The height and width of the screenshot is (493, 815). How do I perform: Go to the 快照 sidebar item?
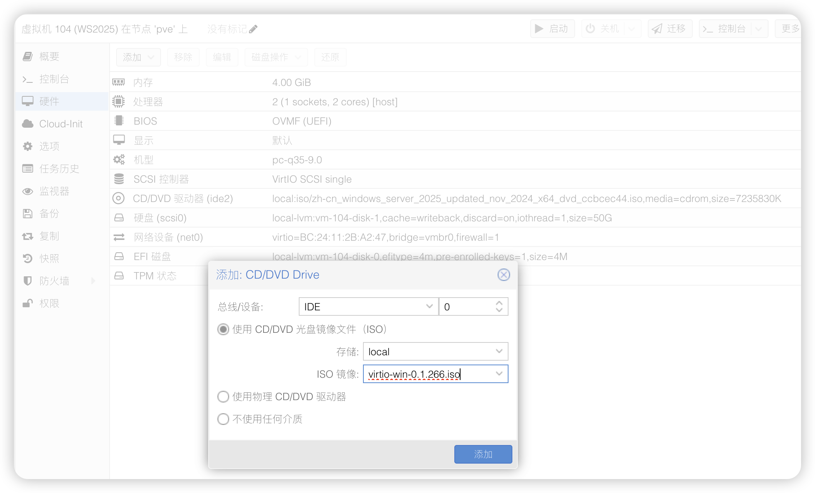click(62, 258)
